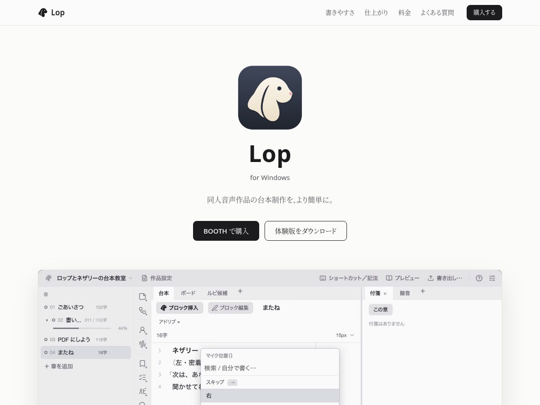Open the character person icon in sidebar
540x405 pixels.
[143, 330]
